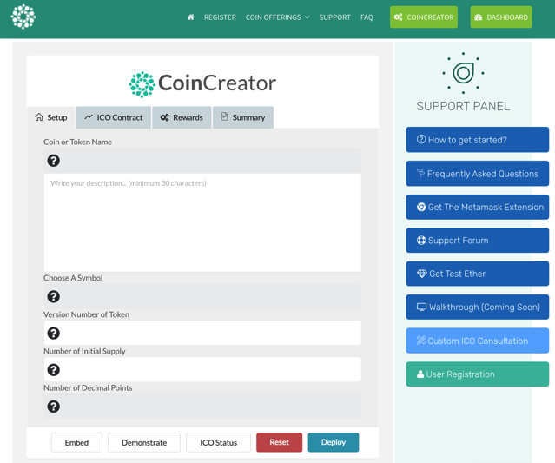Screen dimensions: 555x463
Task: Open the REGISTER menu link
Action: (220, 17)
